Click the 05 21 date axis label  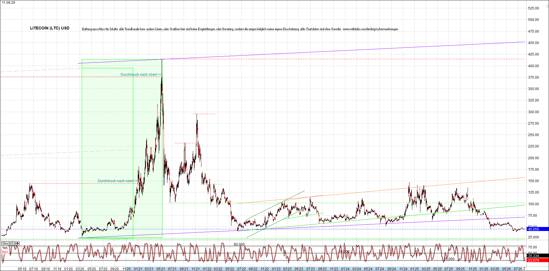tap(161, 269)
